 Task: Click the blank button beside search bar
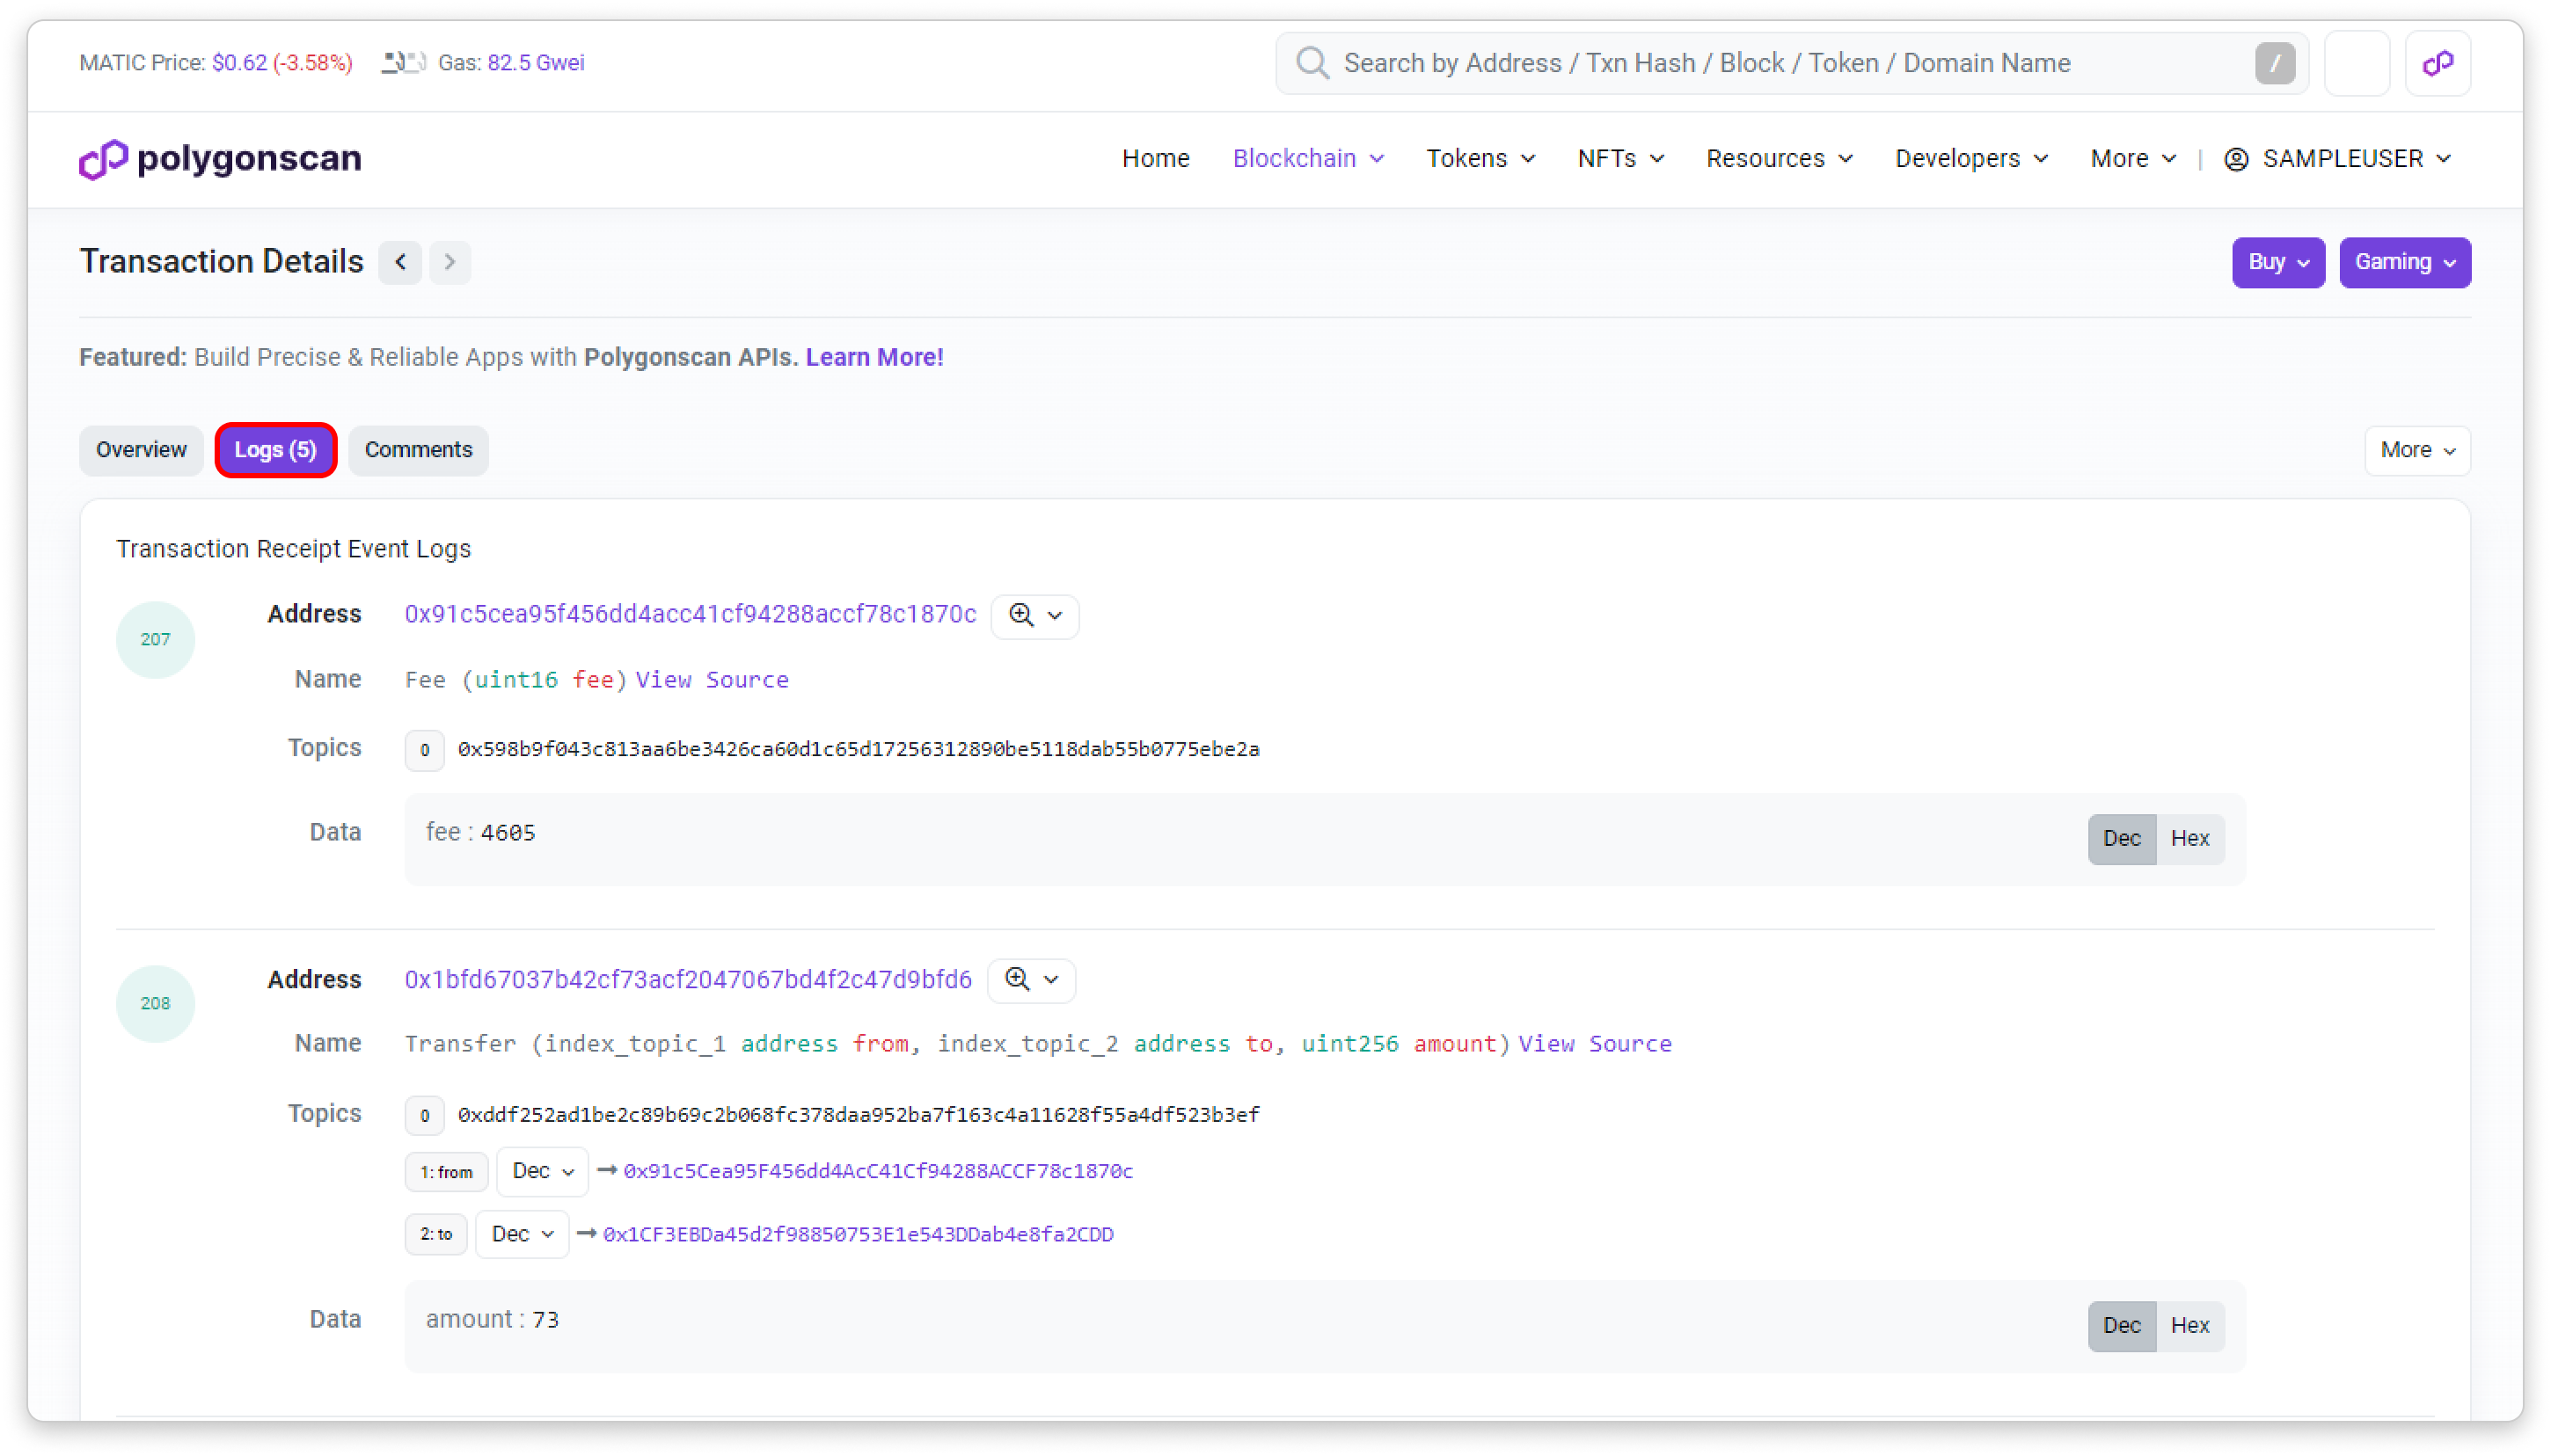click(2357, 63)
